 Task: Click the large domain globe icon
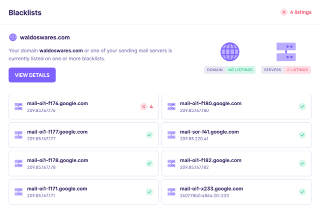[230, 52]
